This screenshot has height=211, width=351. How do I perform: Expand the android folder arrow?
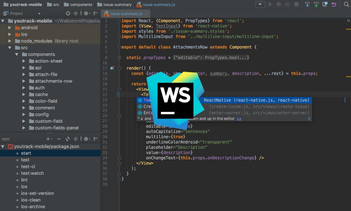point(10,28)
